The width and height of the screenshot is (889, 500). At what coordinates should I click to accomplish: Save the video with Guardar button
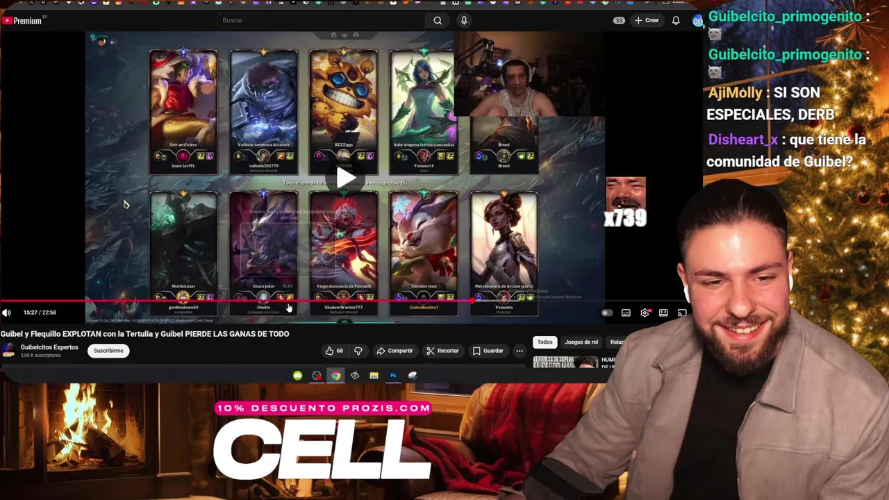pos(488,351)
